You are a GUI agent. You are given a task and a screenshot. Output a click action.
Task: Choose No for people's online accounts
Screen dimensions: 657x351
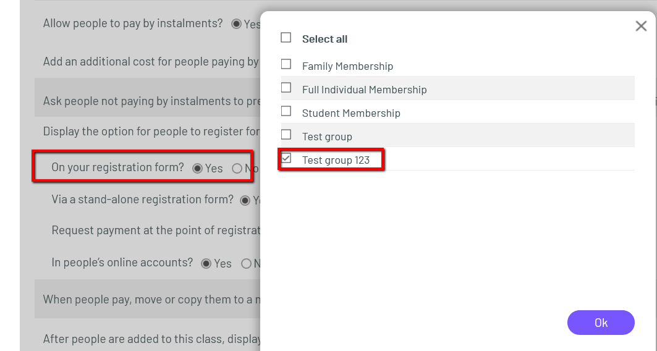(x=246, y=263)
